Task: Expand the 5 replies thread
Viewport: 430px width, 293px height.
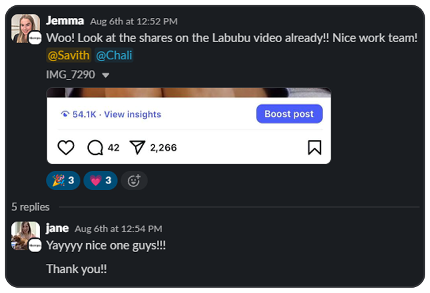Action: pyautogui.click(x=30, y=207)
